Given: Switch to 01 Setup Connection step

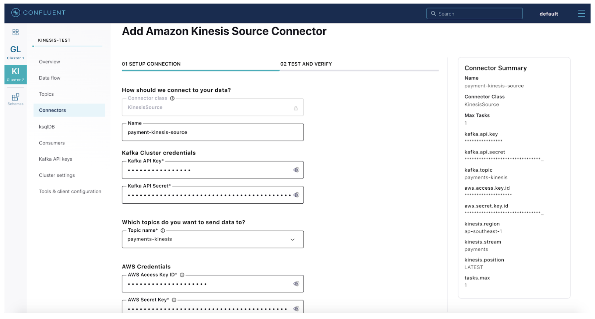Looking at the screenshot, I should click(151, 64).
